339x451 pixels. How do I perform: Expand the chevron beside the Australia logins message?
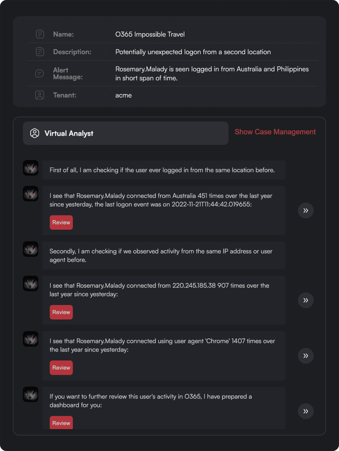305,211
